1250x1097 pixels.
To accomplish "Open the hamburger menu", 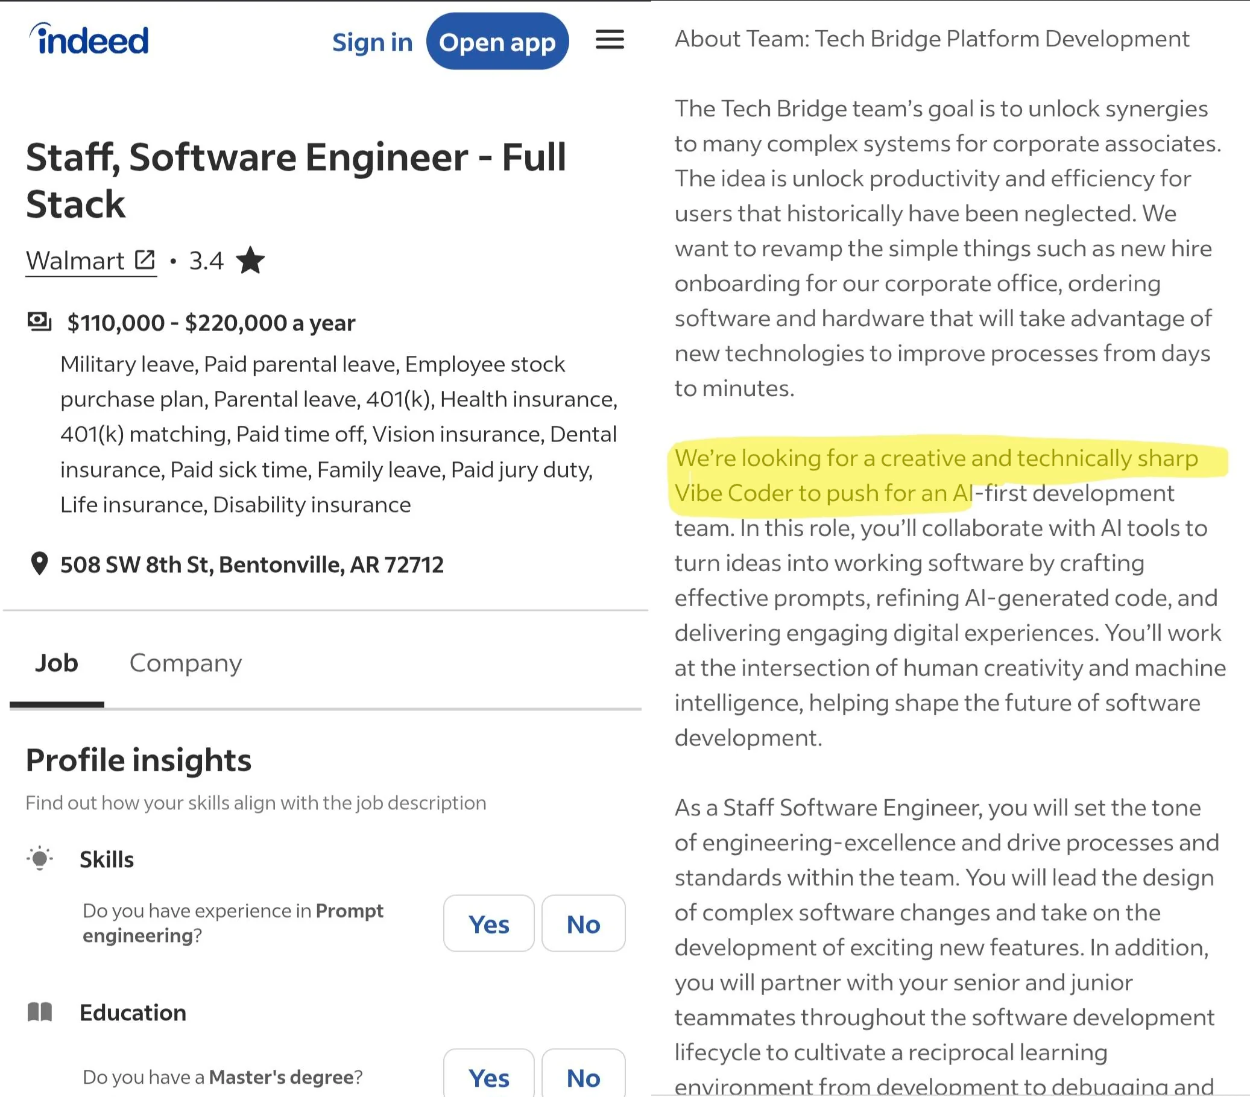I will pyautogui.click(x=610, y=40).
